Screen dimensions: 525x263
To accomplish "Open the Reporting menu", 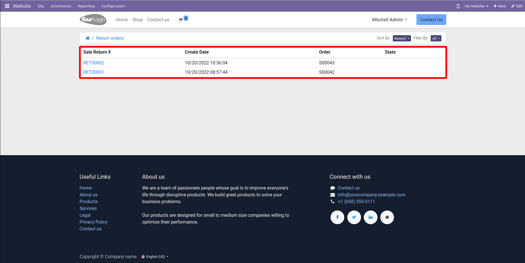I will tap(86, 6).
